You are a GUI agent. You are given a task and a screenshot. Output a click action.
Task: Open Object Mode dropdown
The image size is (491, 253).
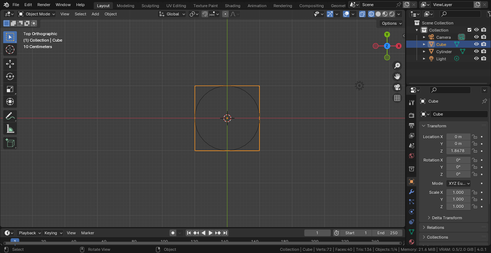coord(37,14)
